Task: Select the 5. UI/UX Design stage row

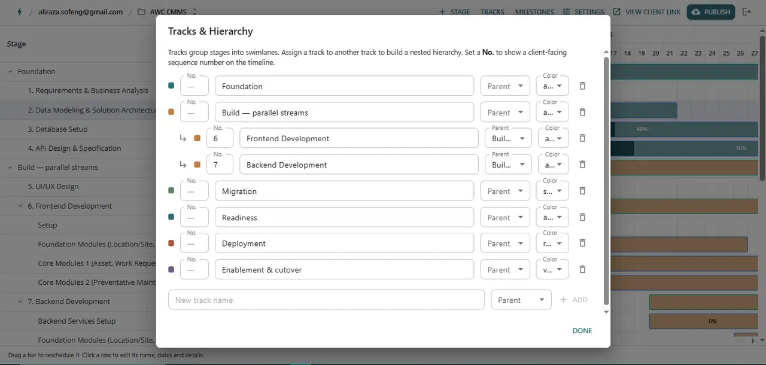Action: pyautogui.click(x=78, y=187)
